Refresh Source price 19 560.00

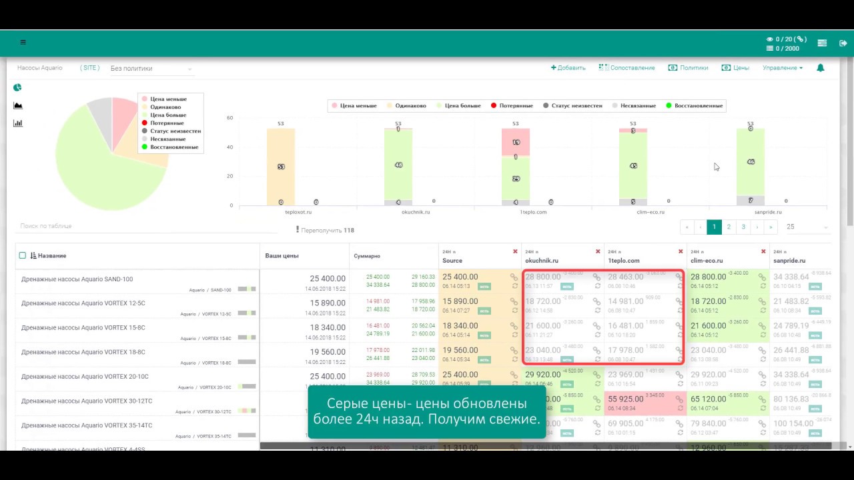point(514,359)
